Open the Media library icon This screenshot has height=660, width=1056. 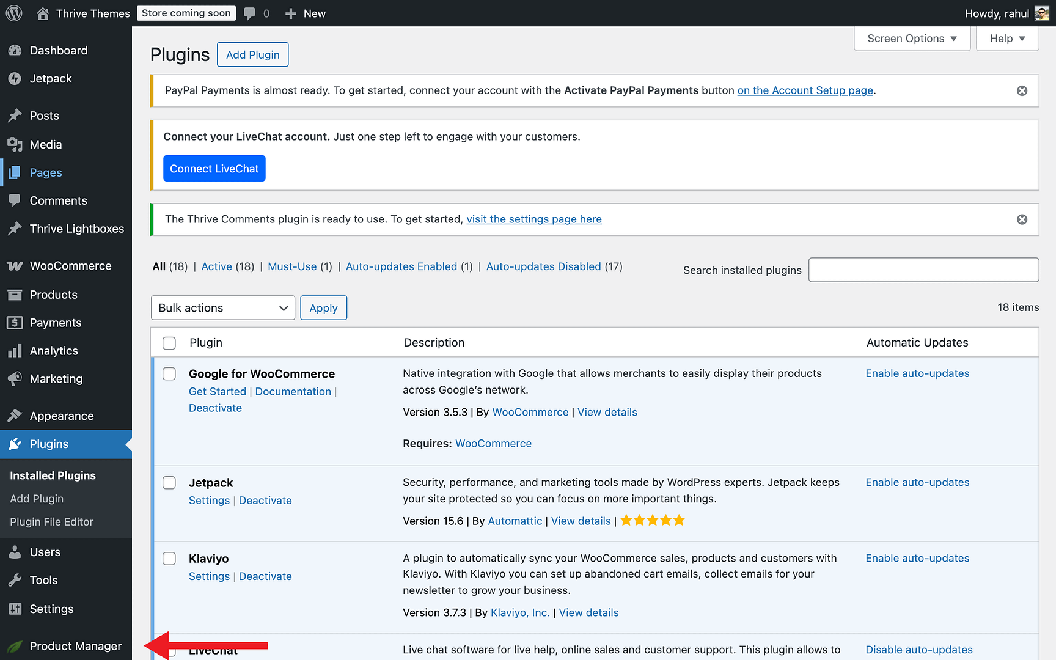point(15,144)
